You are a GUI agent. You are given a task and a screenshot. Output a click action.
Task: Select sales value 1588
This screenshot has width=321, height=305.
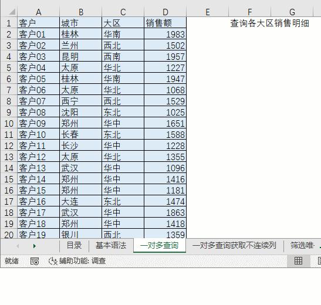(165, 134)
